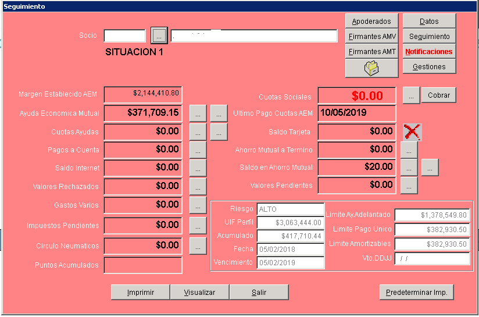Click ellipsis beside Impuestos Pendientes
The width and height of the screenshot is (479, 317).
[x=198, y=225]
